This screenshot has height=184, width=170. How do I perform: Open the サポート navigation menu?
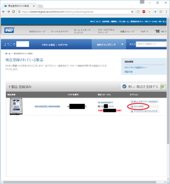pyautogui.click(x=144, y=31)
